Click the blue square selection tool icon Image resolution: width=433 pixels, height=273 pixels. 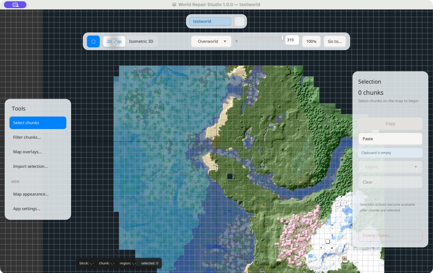point(93,41)
